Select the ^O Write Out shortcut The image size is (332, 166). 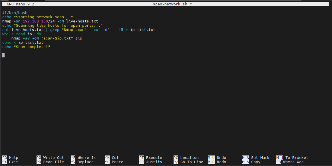click(50, 157)
